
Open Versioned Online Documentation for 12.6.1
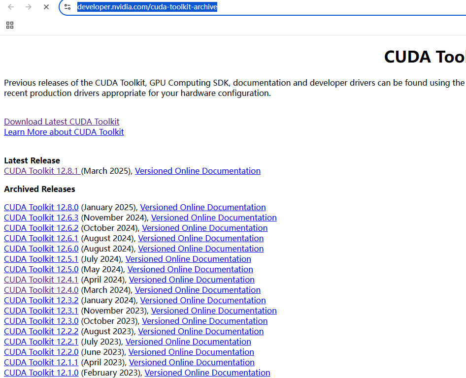(x=201, y=238)
